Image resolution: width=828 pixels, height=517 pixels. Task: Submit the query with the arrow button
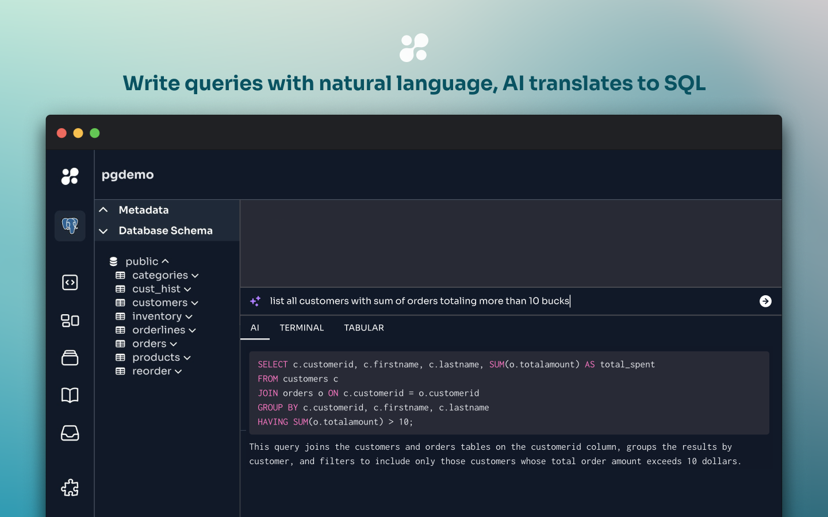(765, 300)
